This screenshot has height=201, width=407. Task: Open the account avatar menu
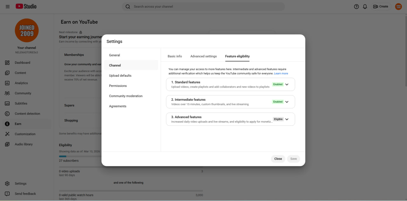398,6
